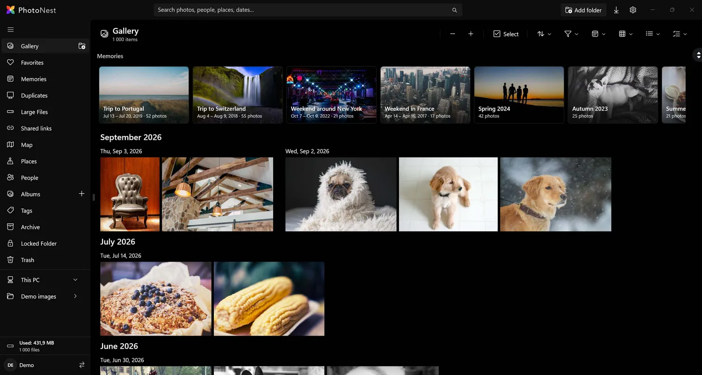This screenshot has height=375, width=702.
Task: Click the September 2026 month heading
Action: (131, 137)
